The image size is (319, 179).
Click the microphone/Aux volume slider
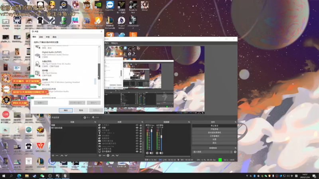152,140
